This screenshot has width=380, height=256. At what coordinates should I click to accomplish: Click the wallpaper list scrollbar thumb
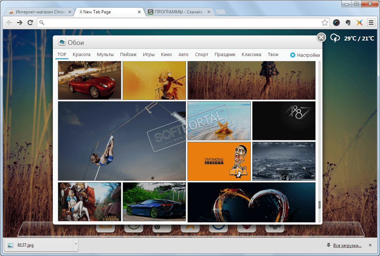tap(320, 205)
